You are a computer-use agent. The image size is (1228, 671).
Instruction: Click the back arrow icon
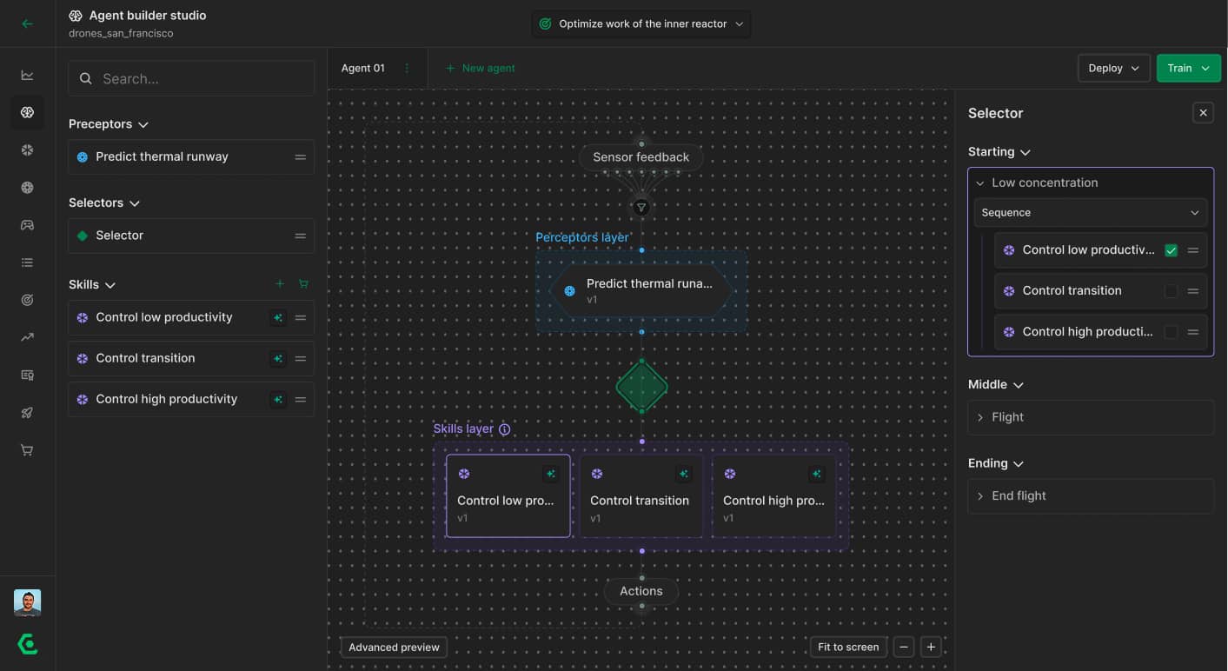point(27,23)
